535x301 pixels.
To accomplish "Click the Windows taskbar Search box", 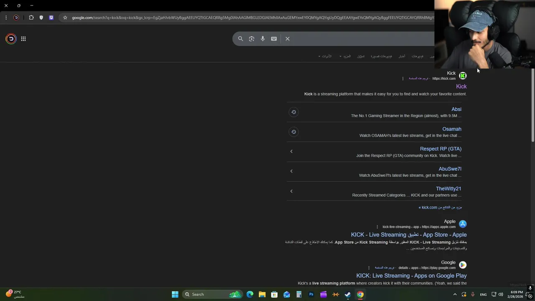I will point(213,294).
